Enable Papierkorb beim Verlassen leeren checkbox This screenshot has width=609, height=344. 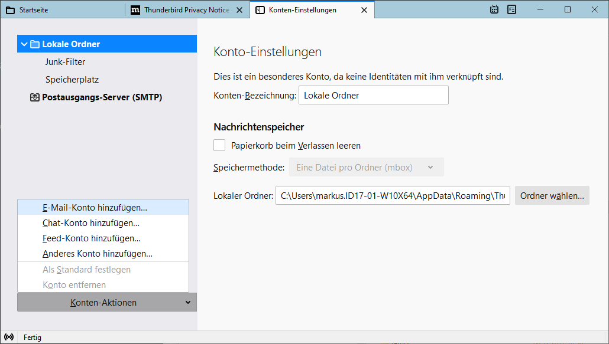pyautogui.click(x=219, y=145)
